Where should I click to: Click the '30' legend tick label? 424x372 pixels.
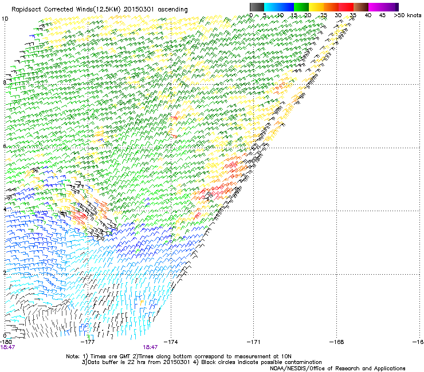tap(338, 15)
